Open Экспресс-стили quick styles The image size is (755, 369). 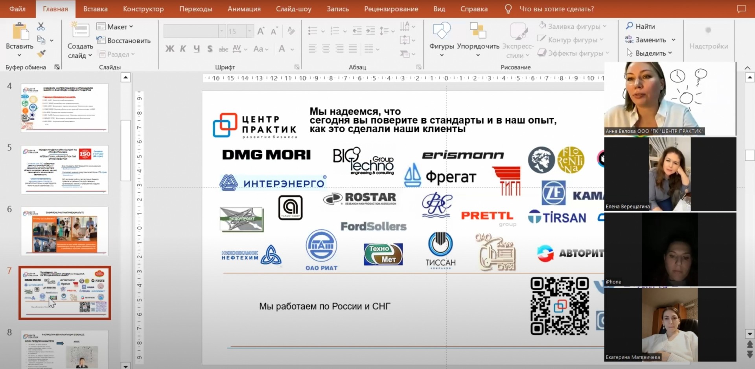pyautogui.click(x=518, y=40)
